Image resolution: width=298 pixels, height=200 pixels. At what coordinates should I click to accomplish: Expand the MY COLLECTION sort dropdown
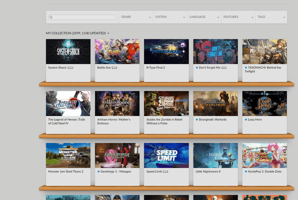coord(78,33)
